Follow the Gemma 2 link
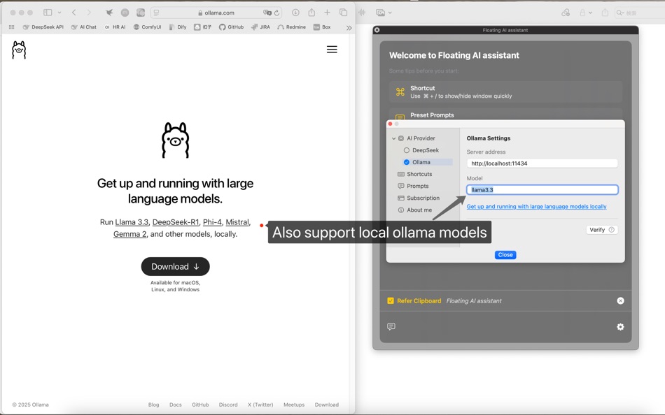This screenshot has height=415, width=665. pos(129,234)
